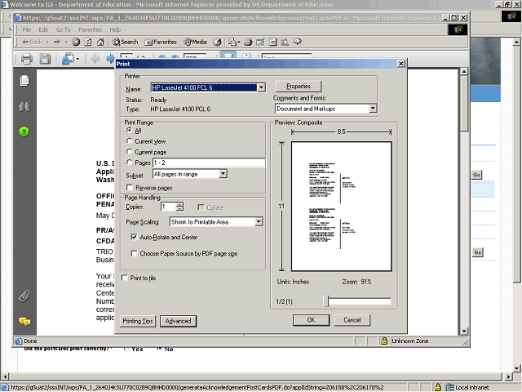Click the Mail icon in IE toolbar
Viewport: 522px width, 392px height.
point(232,42)
